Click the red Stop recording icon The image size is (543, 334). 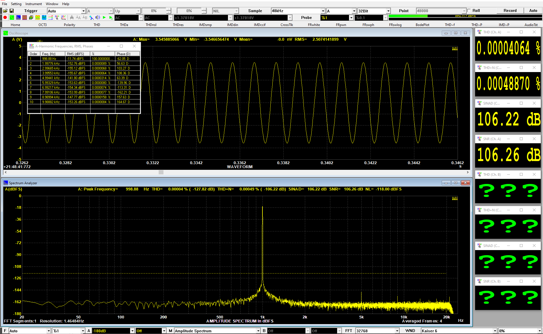(x=5, y=18)
